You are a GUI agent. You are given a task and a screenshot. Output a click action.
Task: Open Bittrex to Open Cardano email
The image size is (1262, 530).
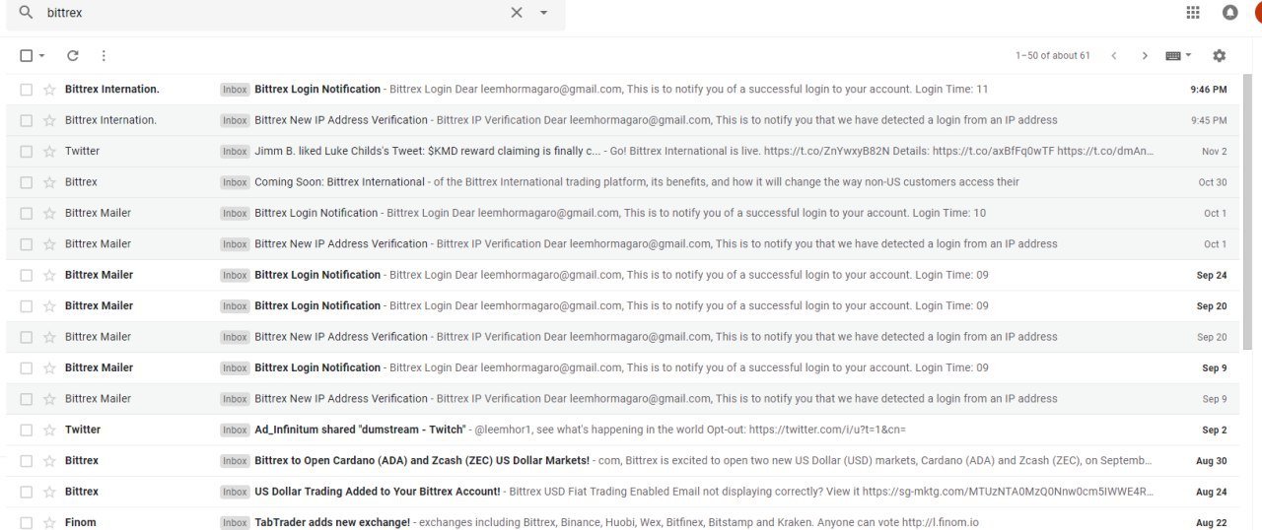(623, 461)
